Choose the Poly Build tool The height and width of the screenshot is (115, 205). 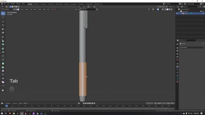pyautogui.click(x=3, y=64)
